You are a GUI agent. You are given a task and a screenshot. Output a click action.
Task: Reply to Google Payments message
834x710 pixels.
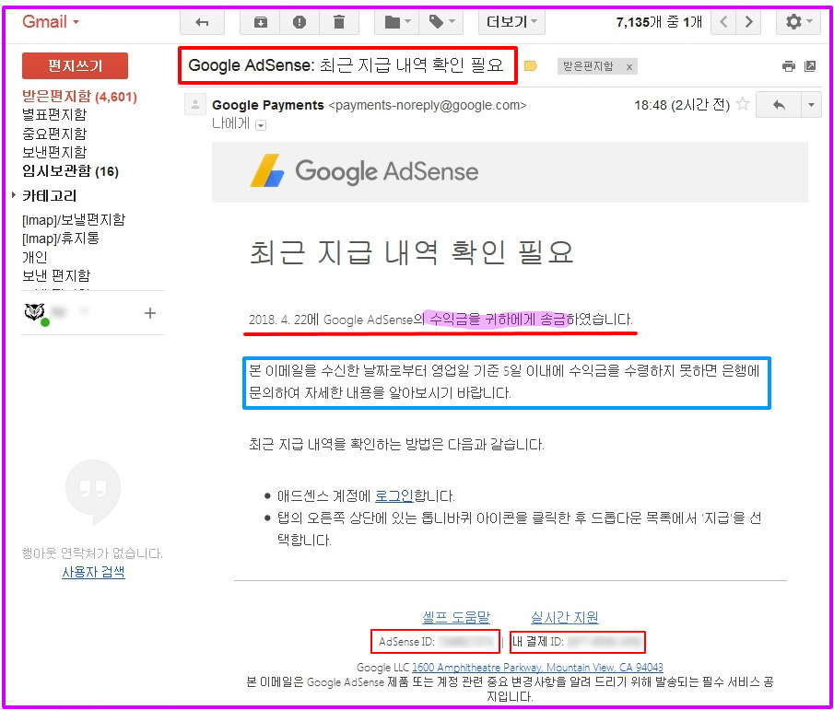coord(779,105)
